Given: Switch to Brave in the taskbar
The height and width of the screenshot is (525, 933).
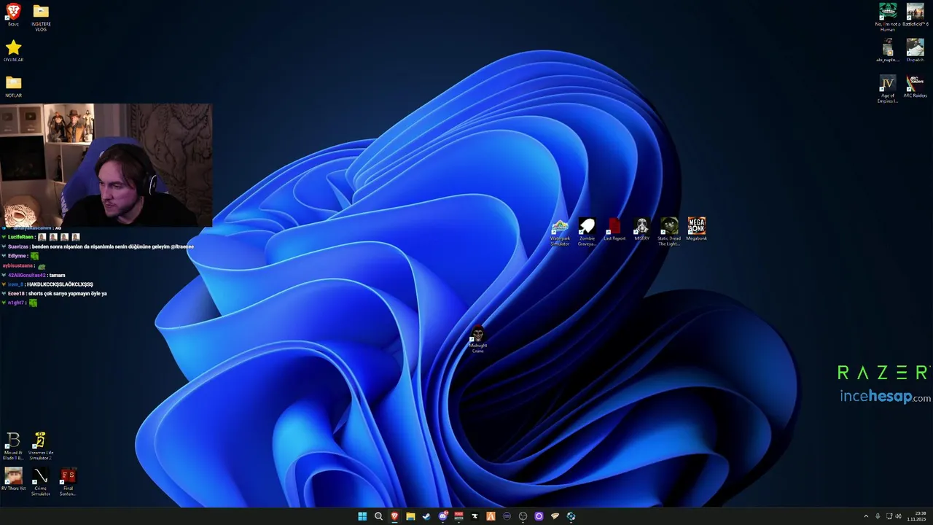Looking at the screenshot, I should 394,516.
